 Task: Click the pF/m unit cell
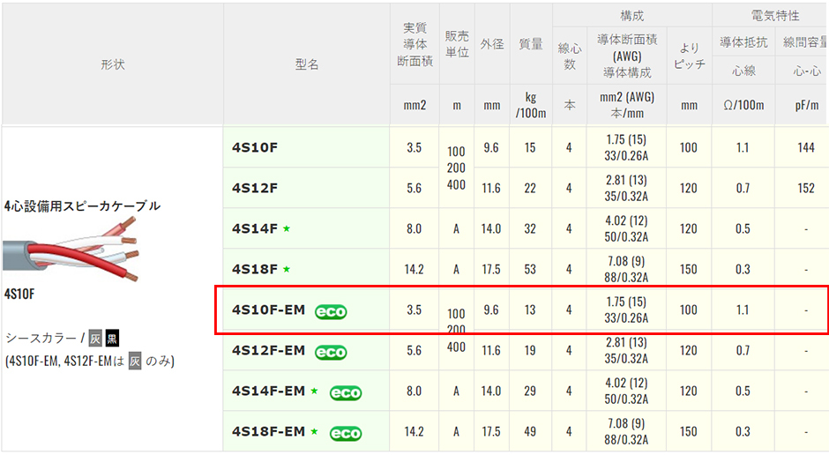pos(803,105)
